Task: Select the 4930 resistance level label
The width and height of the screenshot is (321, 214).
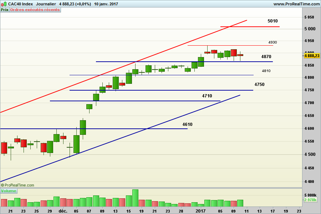Action: (272, 42)
